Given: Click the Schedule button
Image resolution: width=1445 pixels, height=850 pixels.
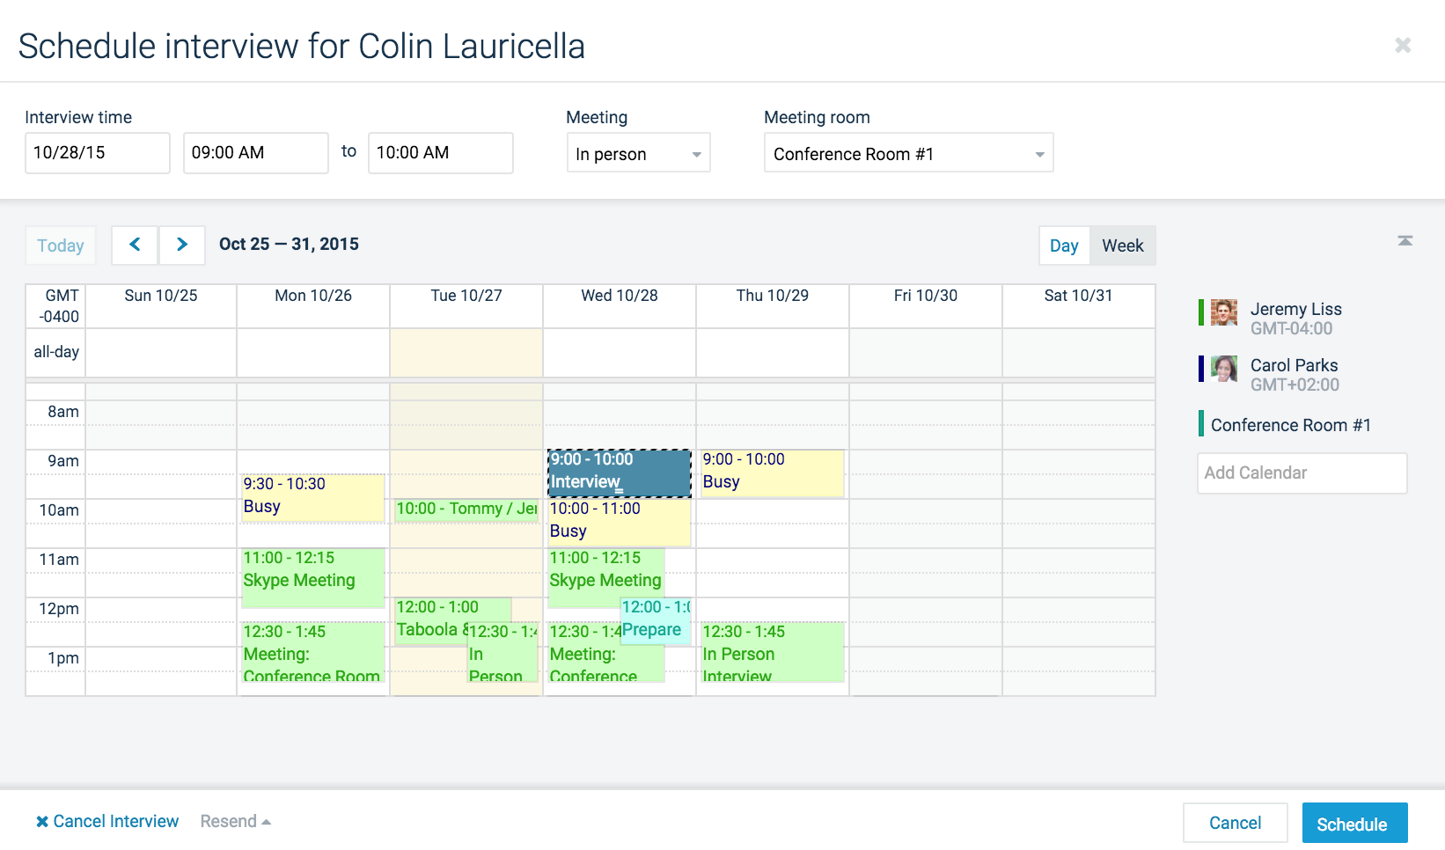Looking at the screenshot, I should point(1354,823).
